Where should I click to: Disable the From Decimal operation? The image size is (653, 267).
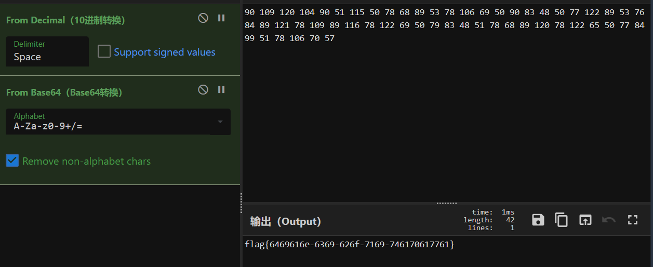(x=203, y=18)
